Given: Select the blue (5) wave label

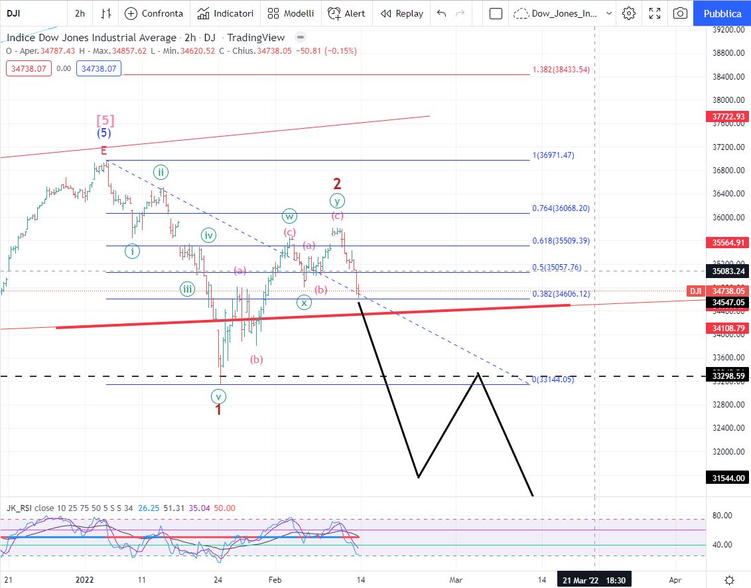Looking at the screenshot, I should [x=104, y=133].
